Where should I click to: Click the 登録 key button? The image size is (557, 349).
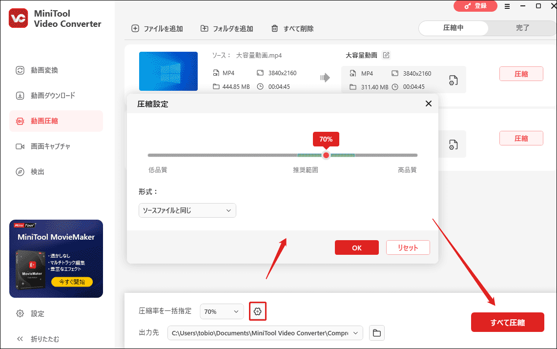click(x=475, y=6)
